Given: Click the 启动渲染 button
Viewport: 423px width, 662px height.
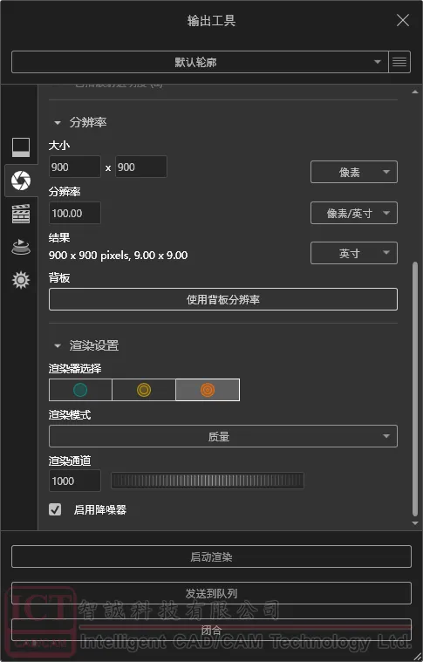Looking at the screenshot, I should tap(211, 556).
